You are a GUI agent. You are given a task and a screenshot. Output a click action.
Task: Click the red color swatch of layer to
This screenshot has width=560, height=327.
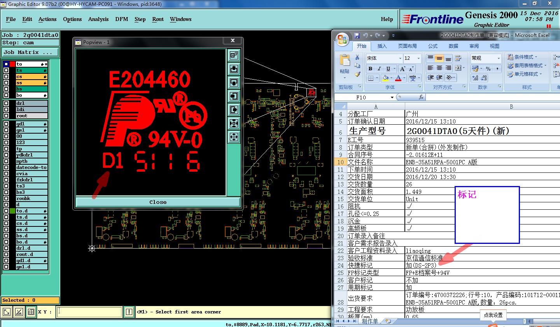12,64
